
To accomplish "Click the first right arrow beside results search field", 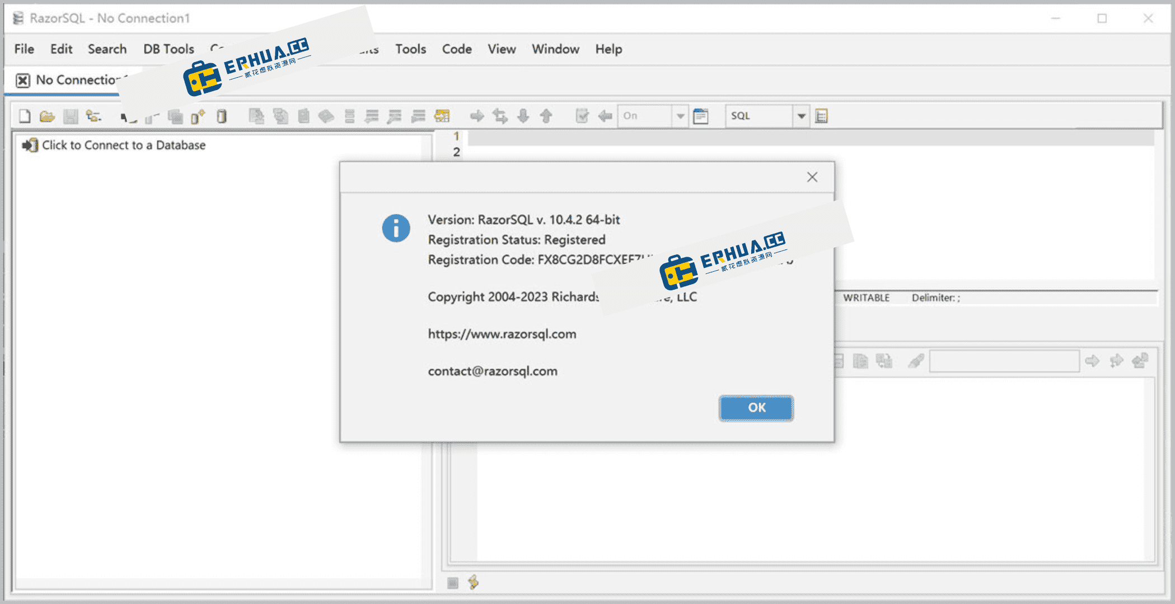I will coord(1092,361).
